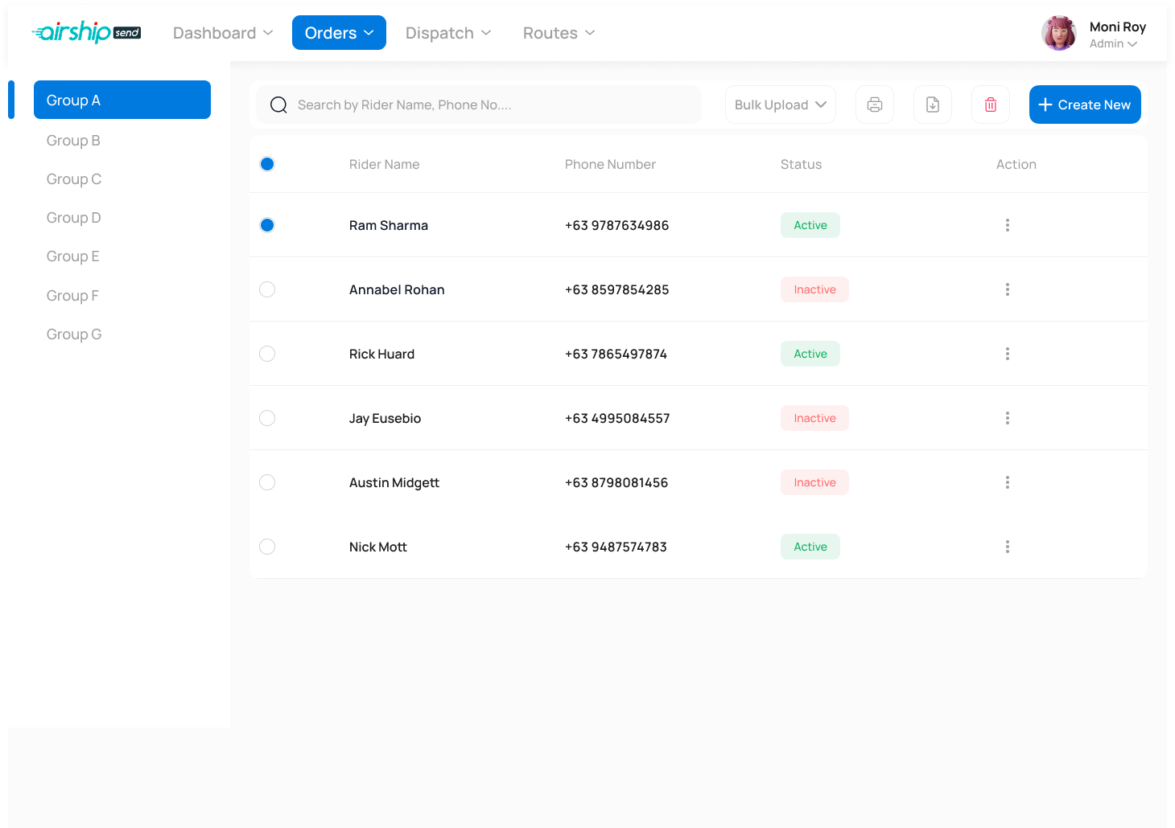This screenshot has height=828, width=1175.
Task: Click the search magnifier icon
Action: point(278,105)
